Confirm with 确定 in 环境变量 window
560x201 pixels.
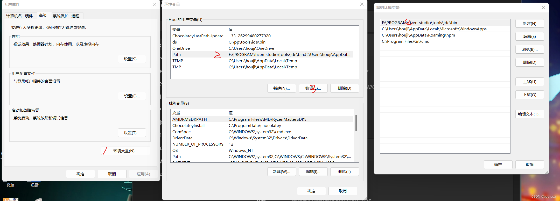click(x=311, y=191)
